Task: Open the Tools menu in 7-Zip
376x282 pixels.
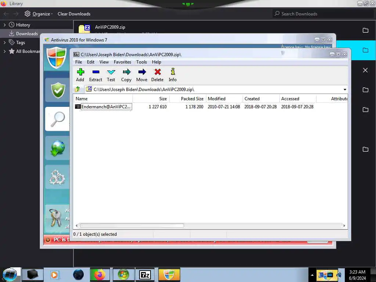Action: coord(141,62)
